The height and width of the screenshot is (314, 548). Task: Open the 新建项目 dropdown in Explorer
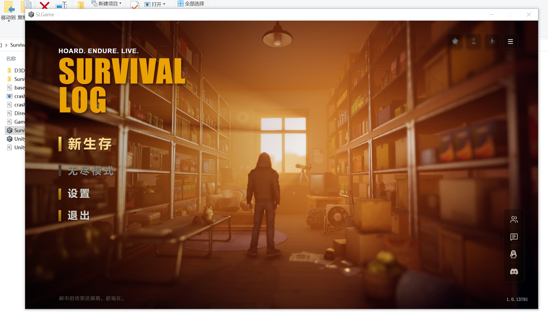point(107,4)
